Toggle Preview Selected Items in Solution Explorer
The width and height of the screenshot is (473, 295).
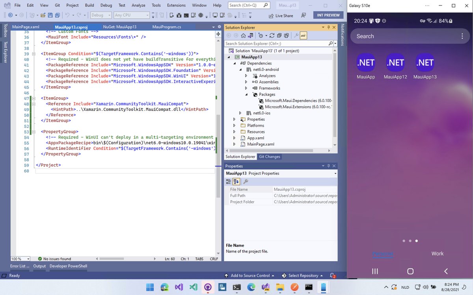(304, 35)
